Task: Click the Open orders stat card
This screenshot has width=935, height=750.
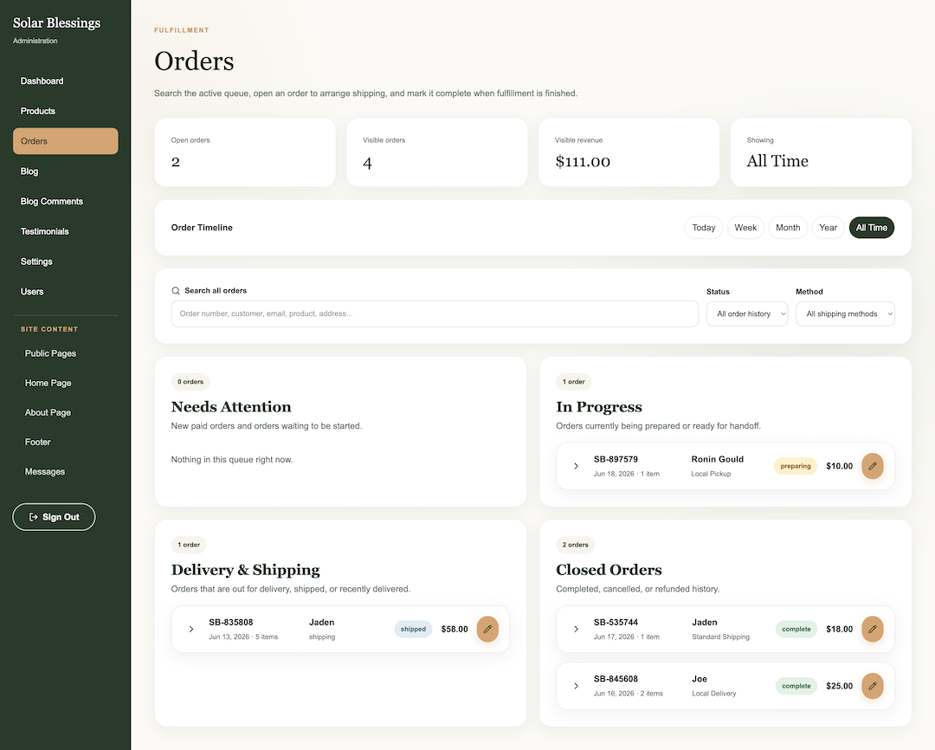Action: point(245,152)
